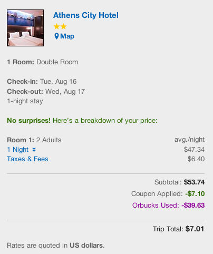Open the Taxes & Fees details link
Screen dimensions: 213x254
[27, 159]
